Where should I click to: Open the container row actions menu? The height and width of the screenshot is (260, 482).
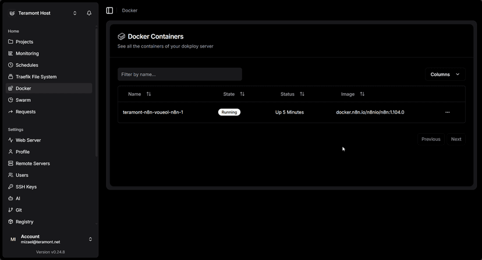[448, 112]
